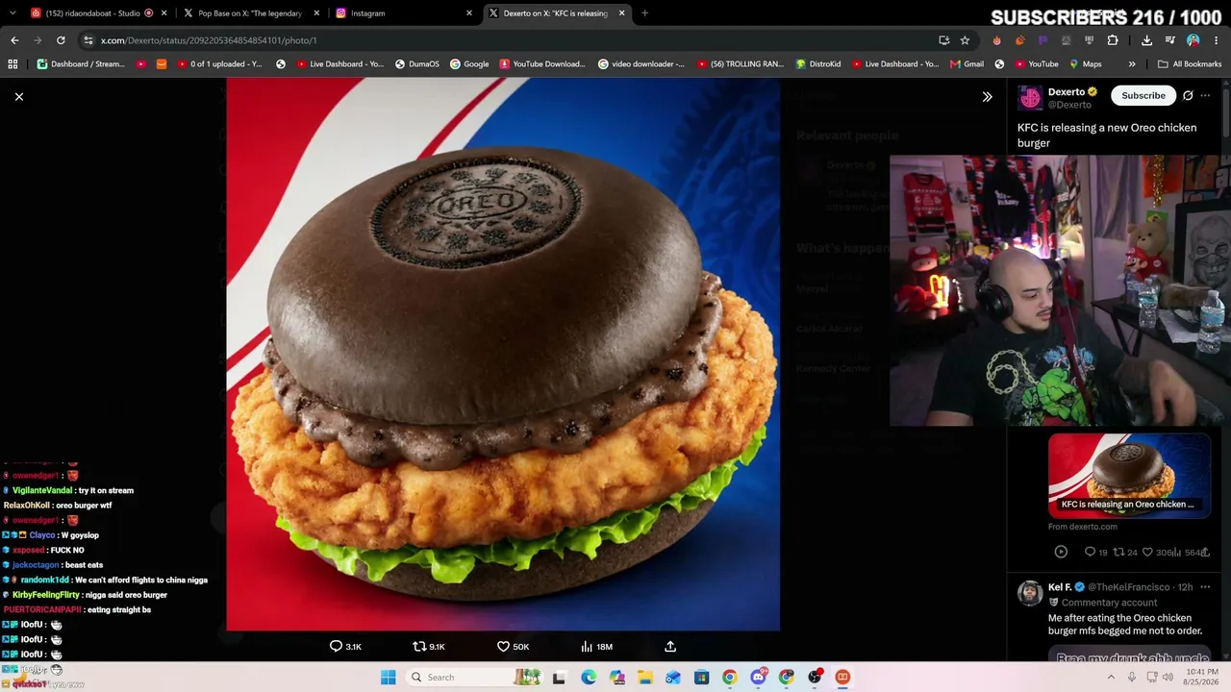Open the dexerto.com article card

pos(1129,476)
